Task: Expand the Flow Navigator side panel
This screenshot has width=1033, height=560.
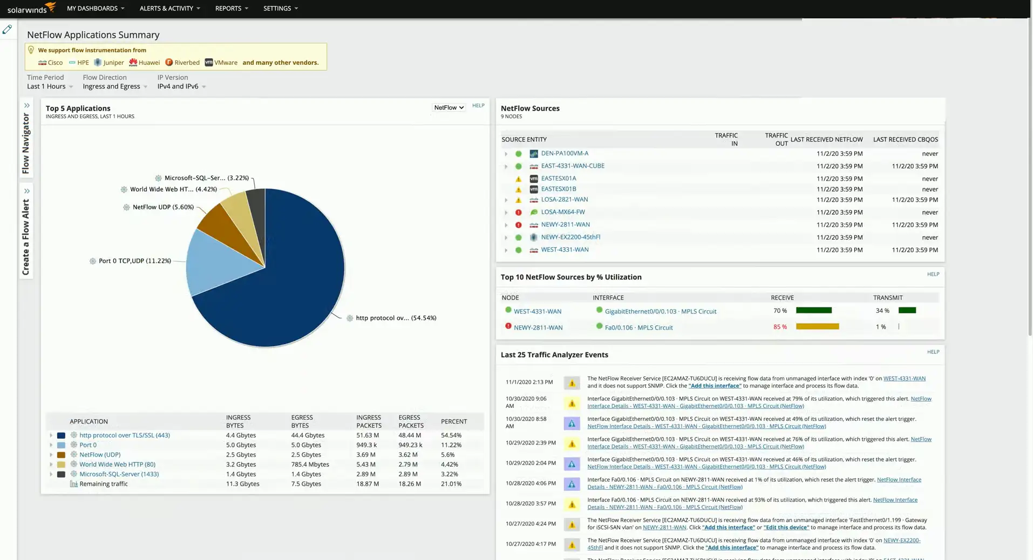Action: point(26,106)
